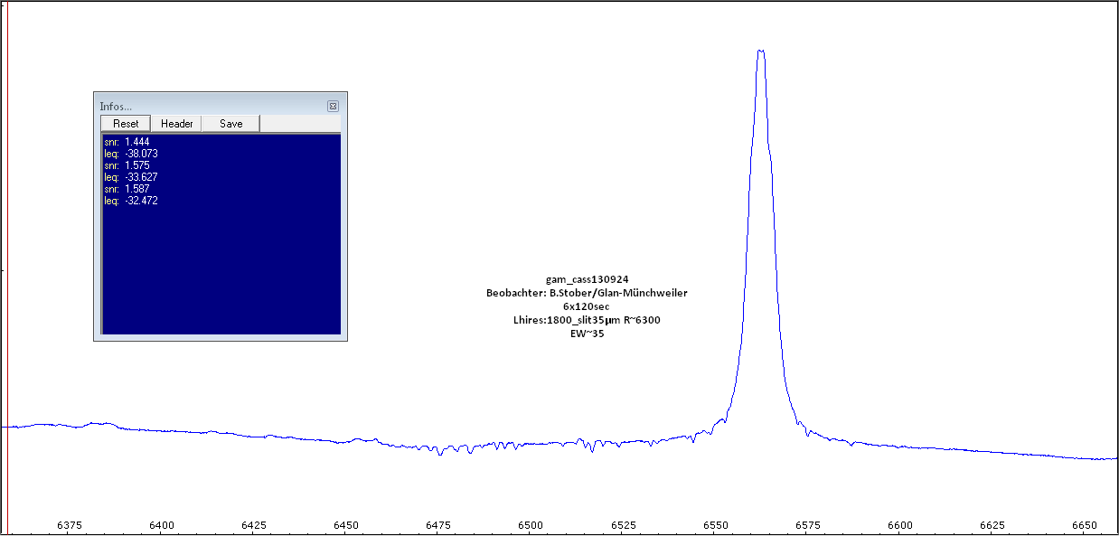Viewport: 1119px width, 536px height.
Task: Select the snr 1.575 line
Action: click(x=125, y=165)
